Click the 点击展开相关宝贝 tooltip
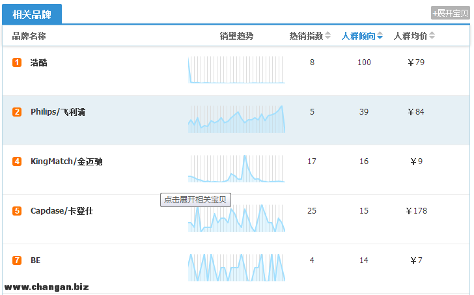Image resolution: width=474 pixels, height=295 pixels. [x=195, y=200]
